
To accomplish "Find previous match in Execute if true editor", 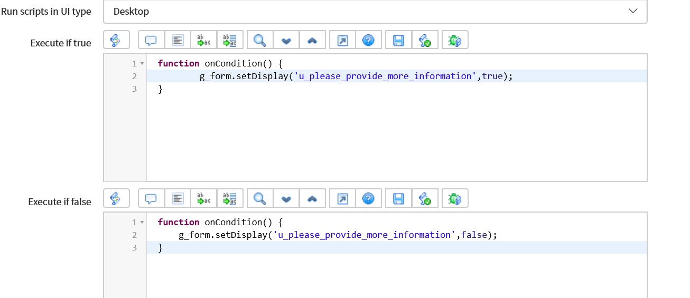I will pyautogui.click(x=312, y=40).
